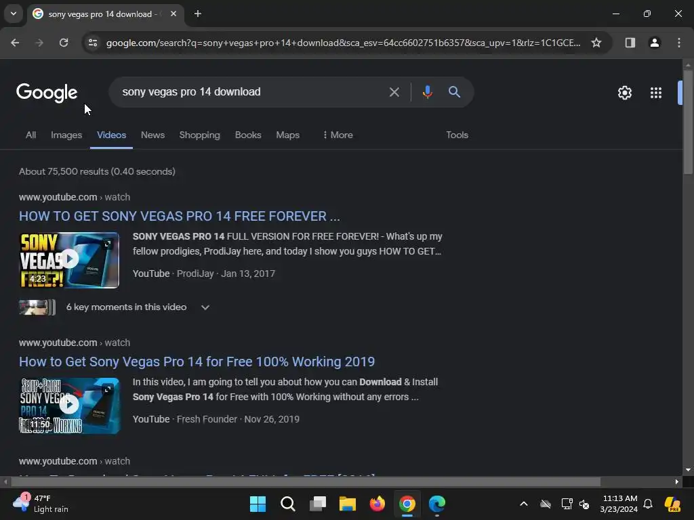
Task: Click the page vertical scrollbar thumb
Action: click(x=687, y=122)
